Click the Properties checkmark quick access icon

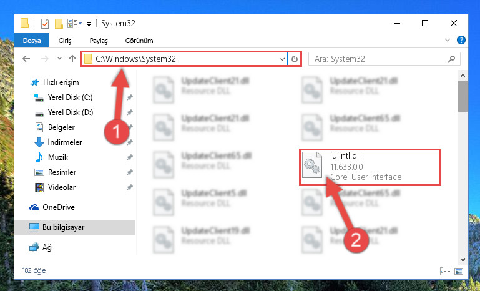(x=45, y=24)
